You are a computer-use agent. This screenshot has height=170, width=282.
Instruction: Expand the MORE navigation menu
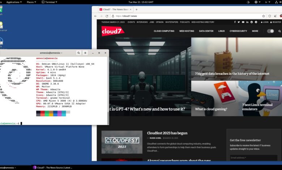point(256,31)
